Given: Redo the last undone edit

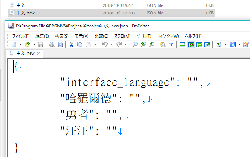Looking at the screenshot, I should pyautogui.click(x=119, y=45).
